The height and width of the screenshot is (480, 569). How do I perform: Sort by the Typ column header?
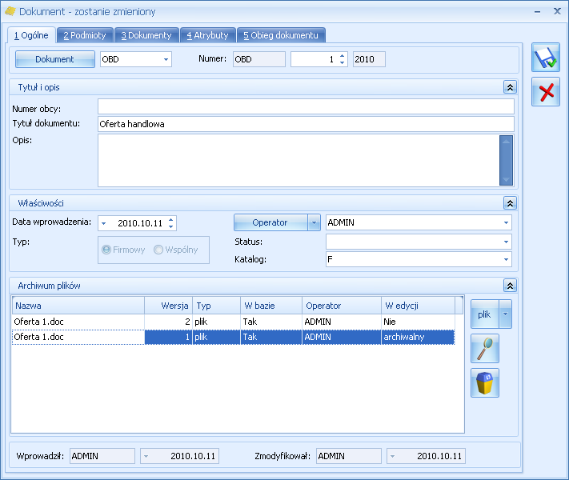click(216, 306)
